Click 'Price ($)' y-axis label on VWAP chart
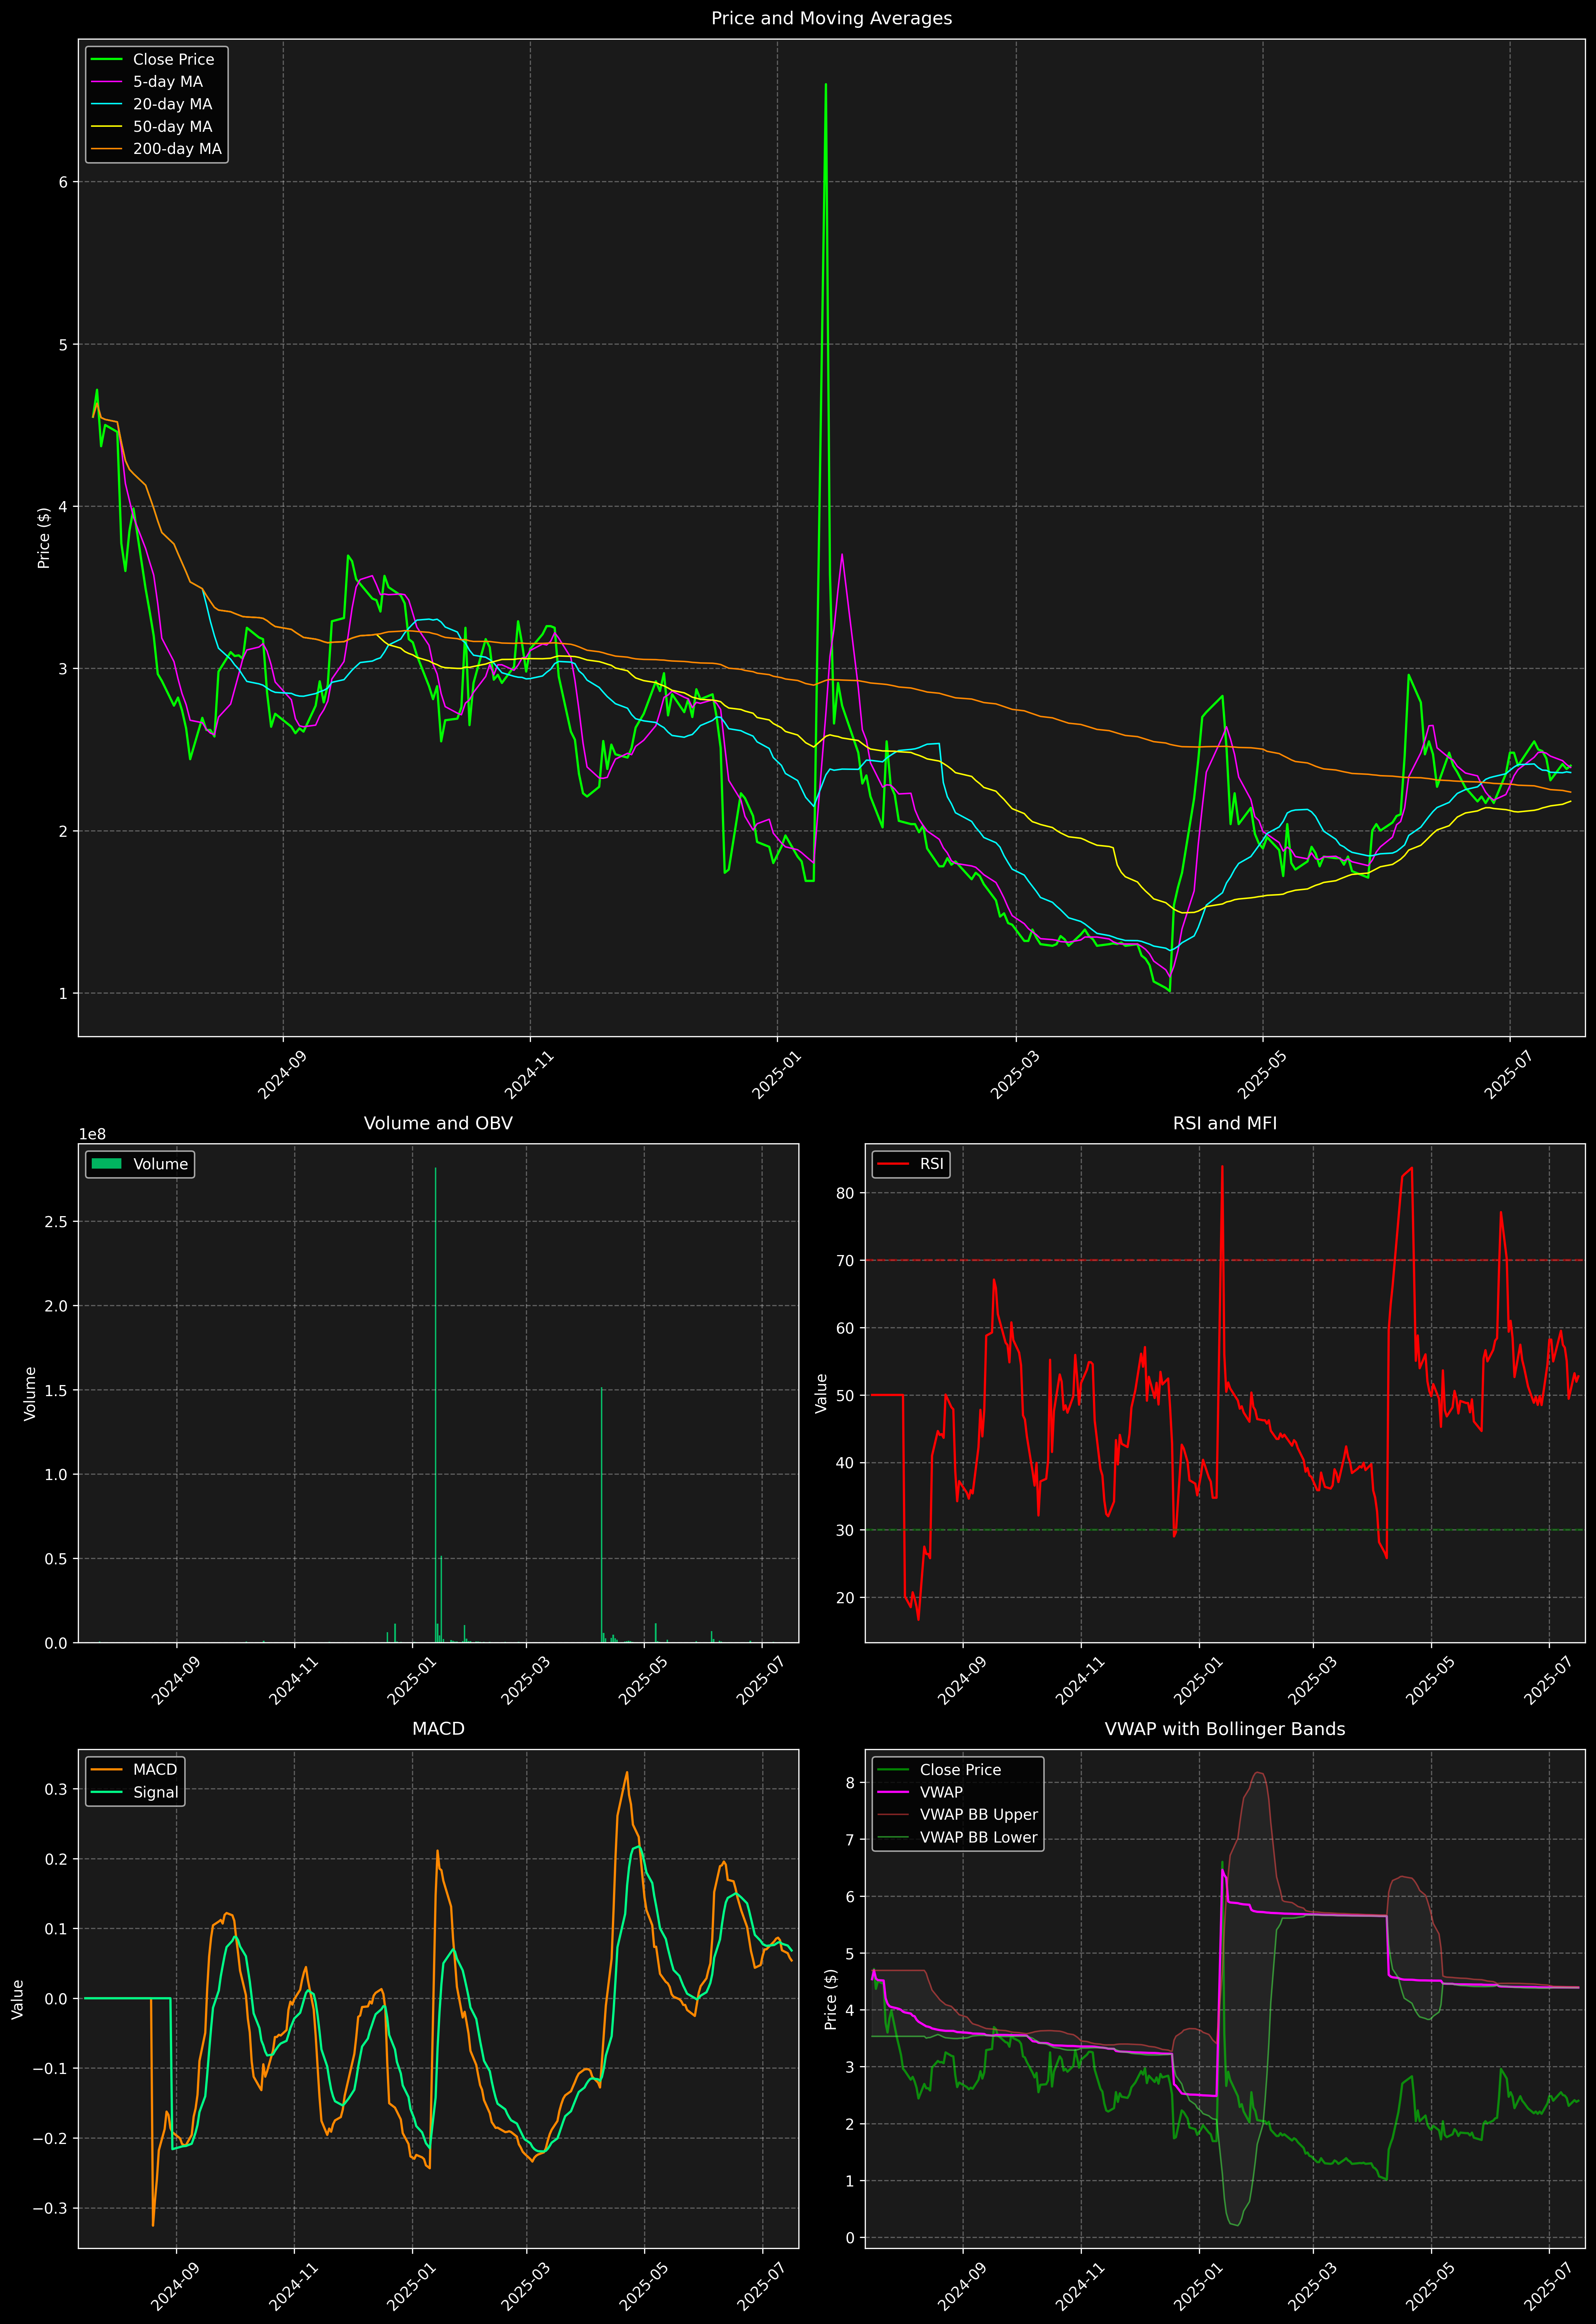The width and height of the screenshot is (1596, 2324). pyautogui.click(x=830, y=1999)
